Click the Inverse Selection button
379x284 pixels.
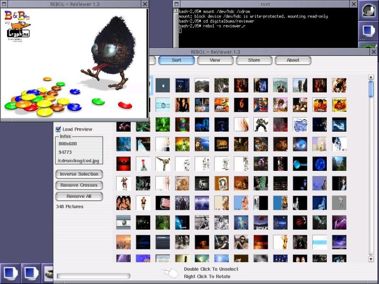click(79, 174)
